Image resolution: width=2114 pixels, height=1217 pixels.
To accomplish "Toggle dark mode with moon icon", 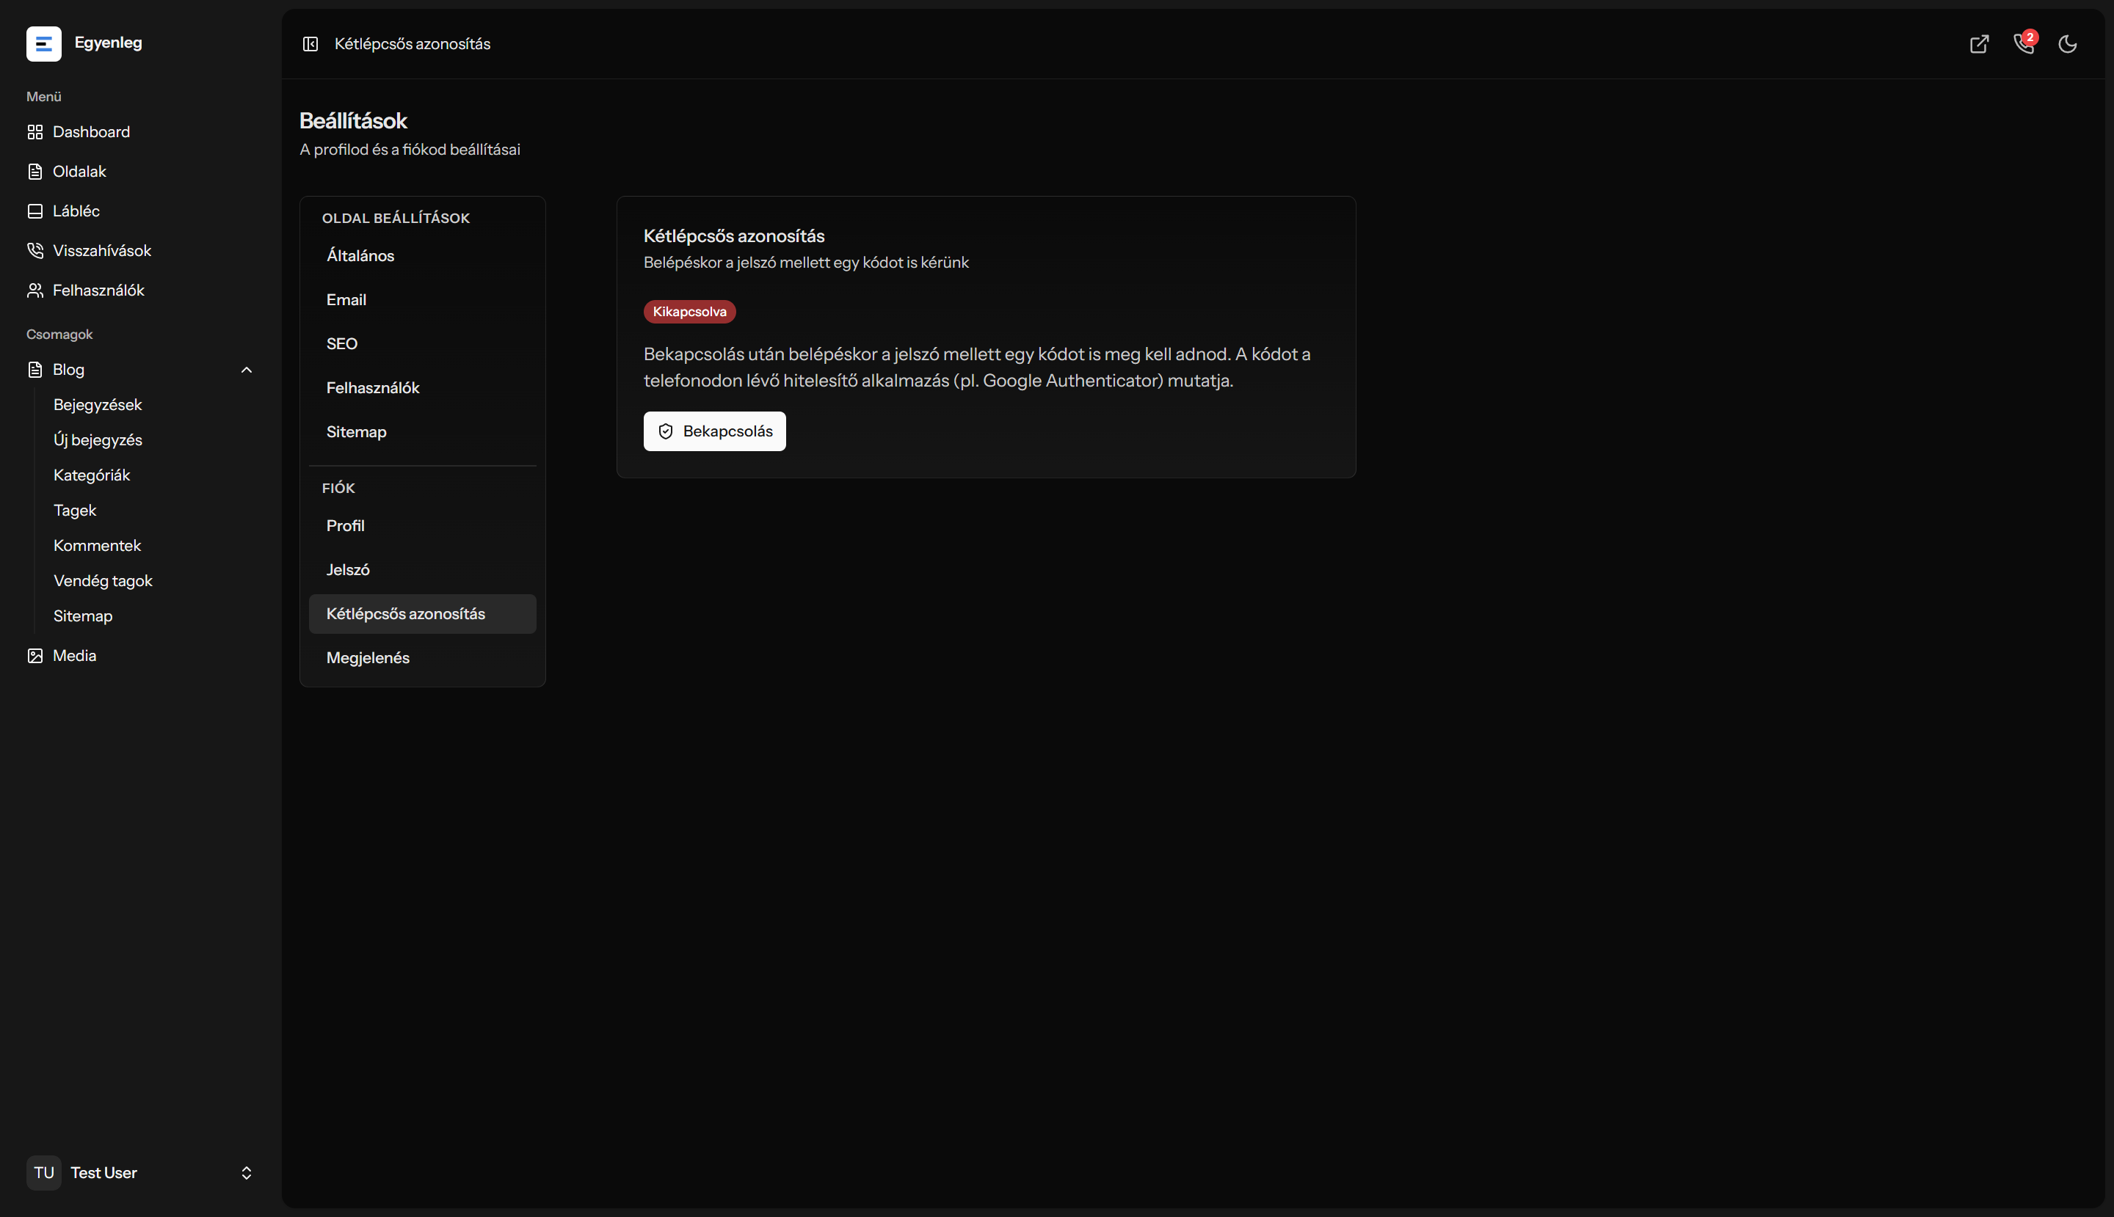I will point(2068,43).
